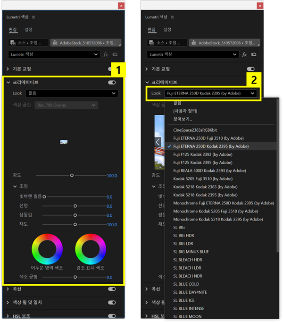This screenshot has width=283, height=323.
Task: Click AdobeStock sequence tab in right panel
Action: tap(225, 43)
